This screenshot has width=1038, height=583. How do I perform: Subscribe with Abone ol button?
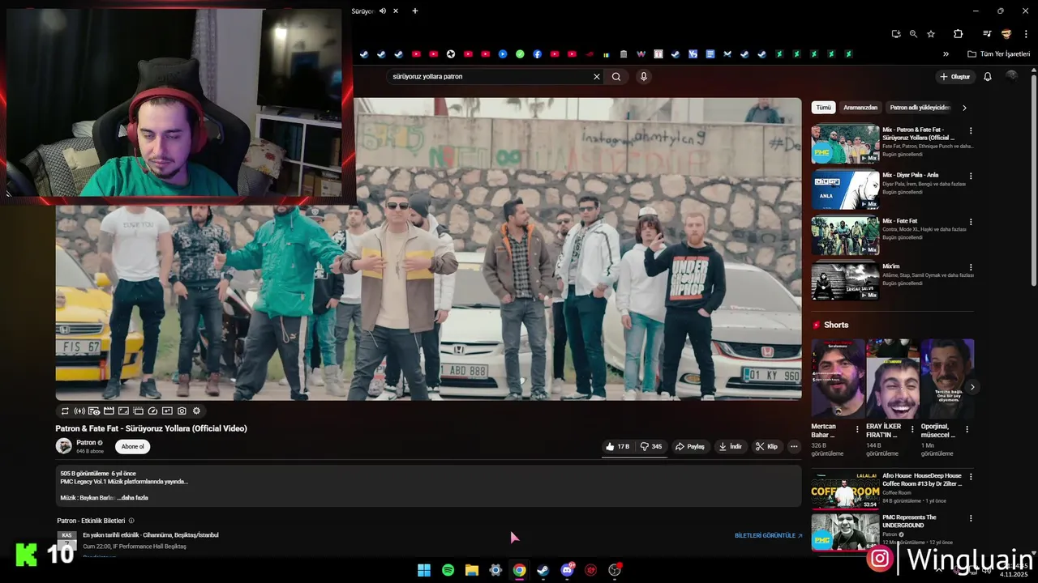pos(133,446)
